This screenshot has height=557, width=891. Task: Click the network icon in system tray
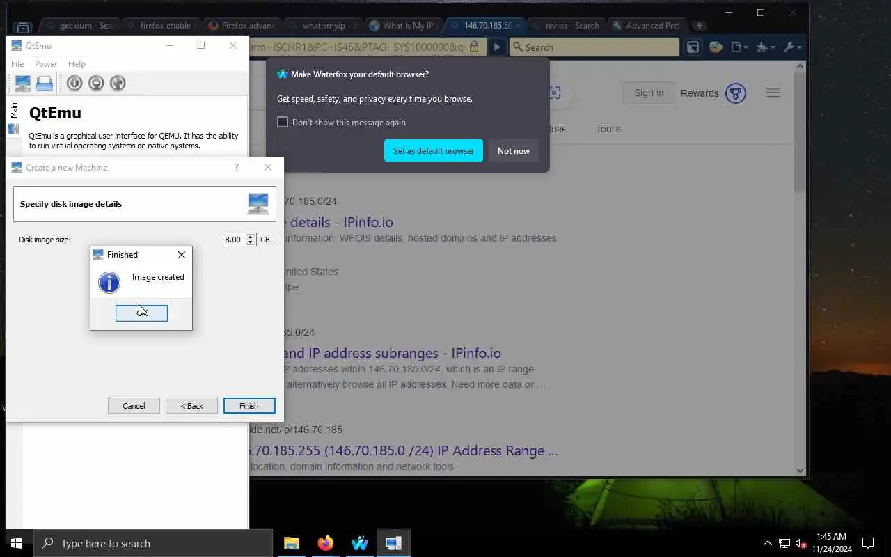point(784,543)
